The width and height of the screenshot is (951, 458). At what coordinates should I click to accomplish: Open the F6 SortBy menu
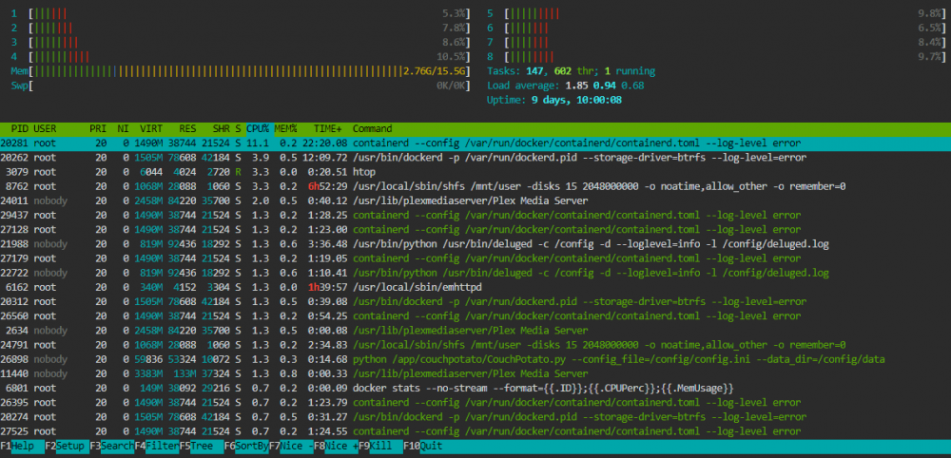[x=247, y=446]
